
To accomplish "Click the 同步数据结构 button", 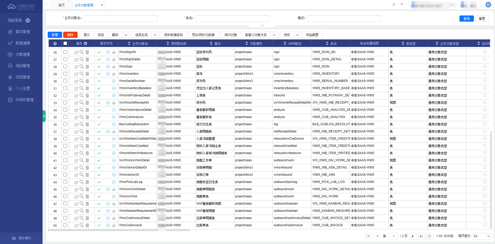I will pyautogui.click(x=173, y=35).
